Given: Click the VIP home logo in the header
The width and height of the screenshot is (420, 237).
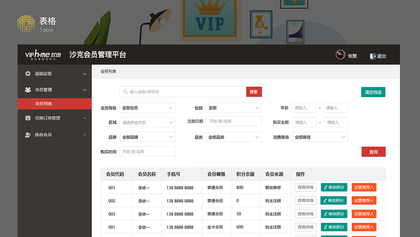Looking at the screenshot, I should click(43, 55).
